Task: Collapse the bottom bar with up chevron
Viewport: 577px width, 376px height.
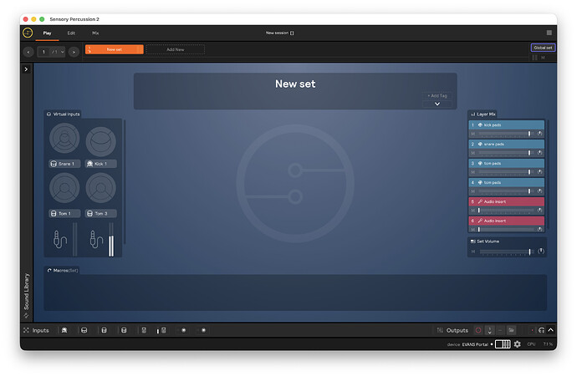Action: point(549,330)
